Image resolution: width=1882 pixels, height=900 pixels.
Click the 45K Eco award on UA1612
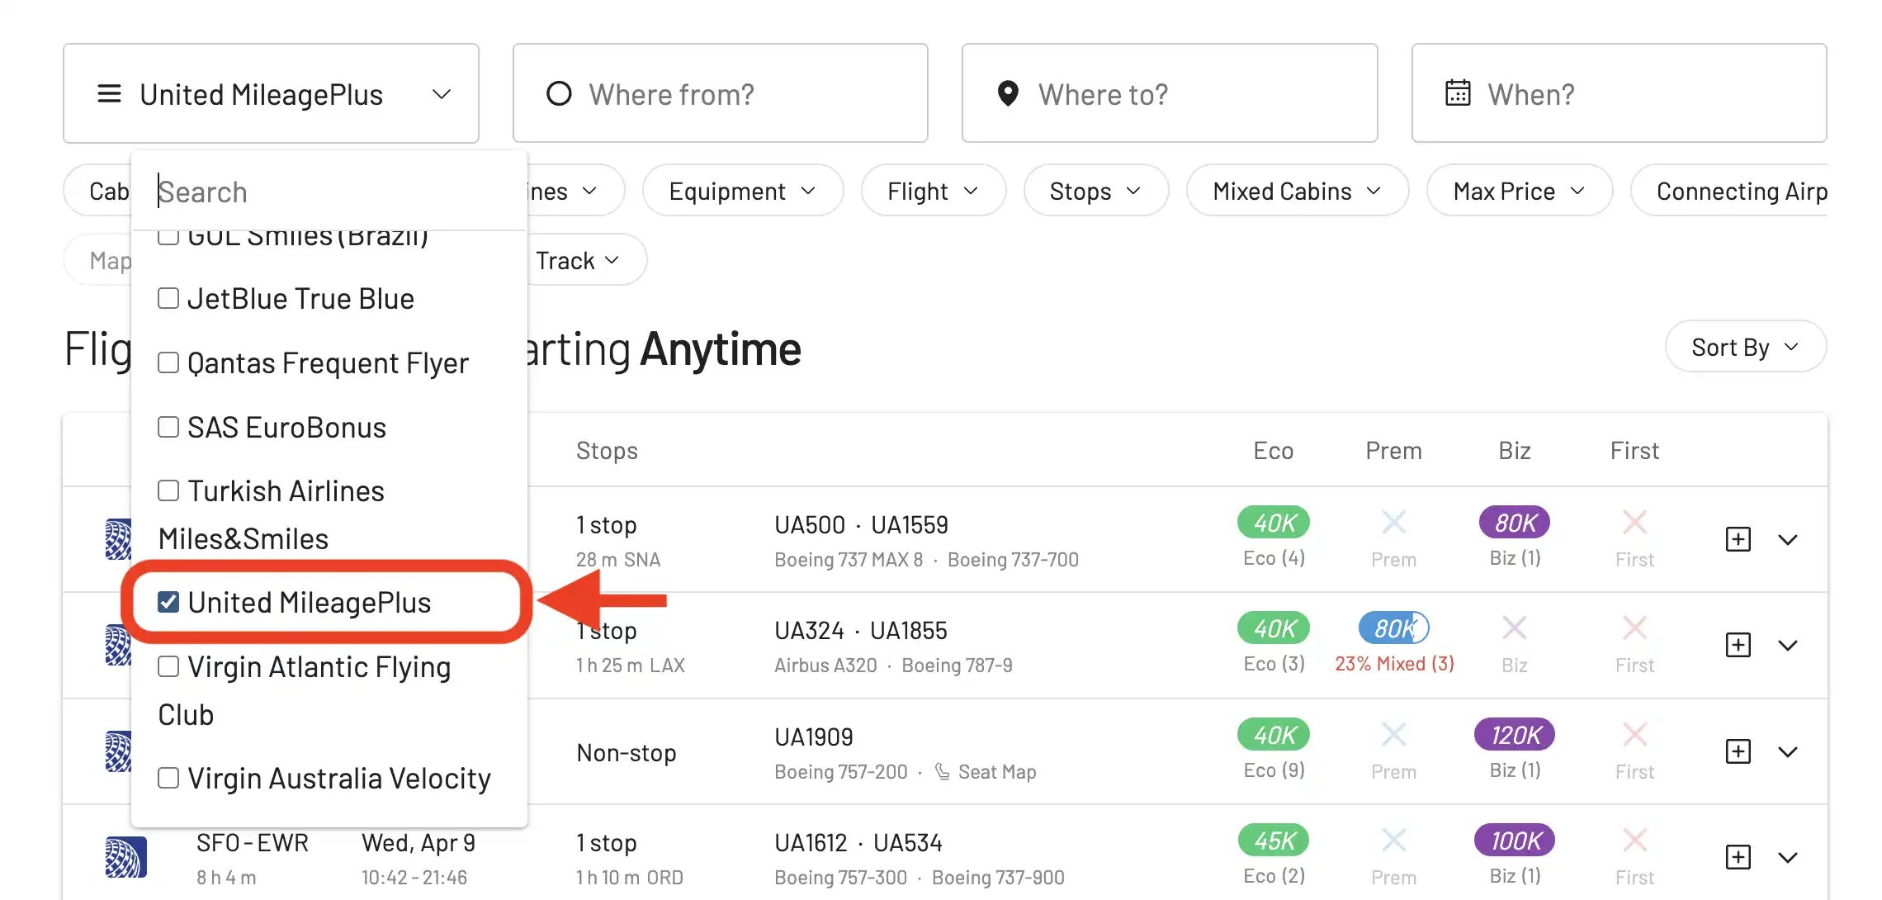tap(1274, 840)
